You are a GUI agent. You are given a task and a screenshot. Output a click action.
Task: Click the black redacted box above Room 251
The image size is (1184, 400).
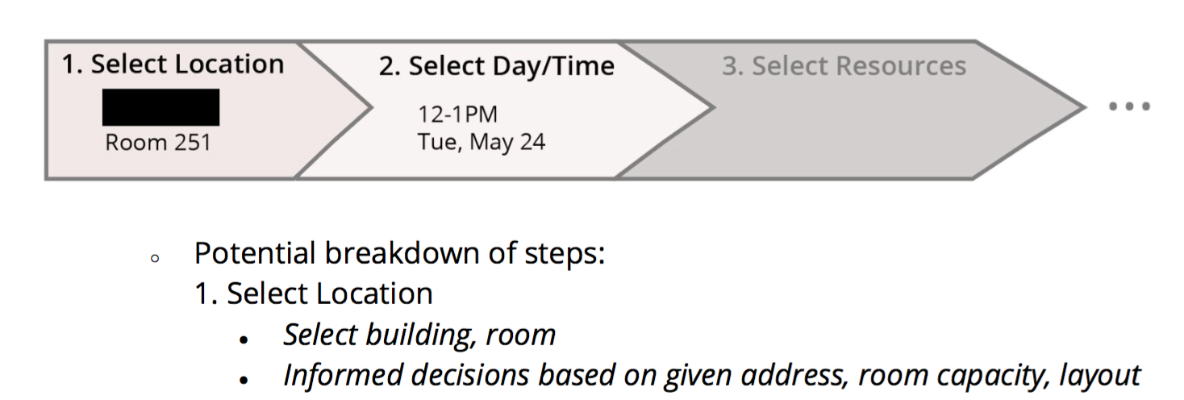tap(161, 107)
